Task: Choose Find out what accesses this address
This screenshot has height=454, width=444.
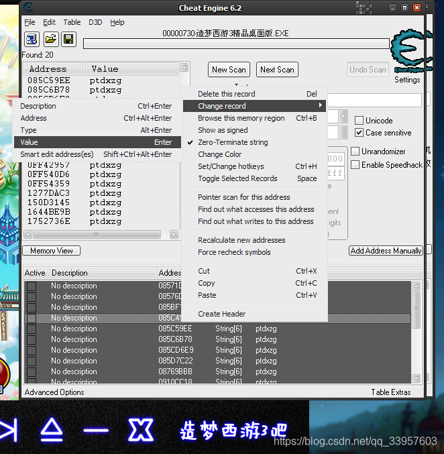Action: tap(255, 209)
